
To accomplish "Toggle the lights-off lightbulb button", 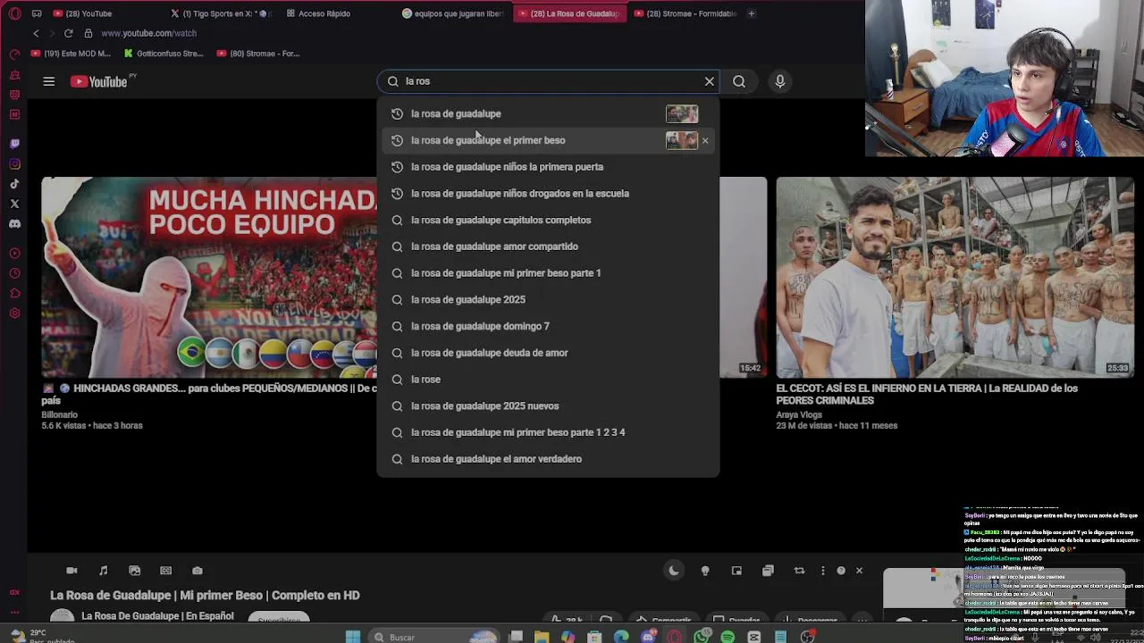I will (x=705, y=571).
